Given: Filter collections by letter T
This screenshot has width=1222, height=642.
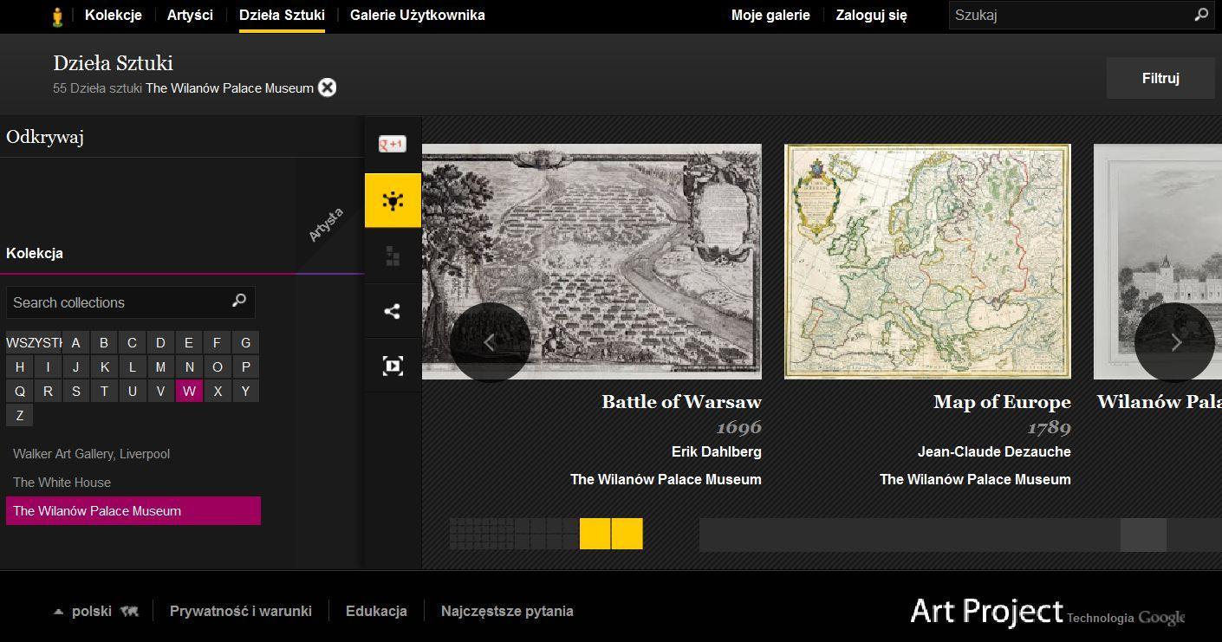Looking at the screenshot, I should tap(104, 391).
